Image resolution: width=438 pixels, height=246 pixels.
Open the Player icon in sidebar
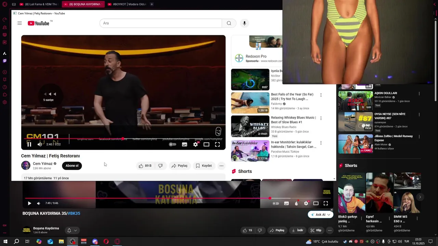[5, 72]
